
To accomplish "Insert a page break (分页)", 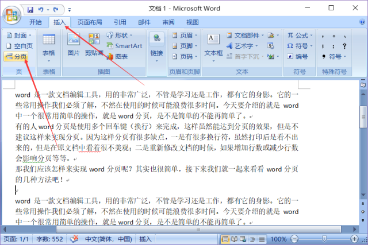I will 16,56.
